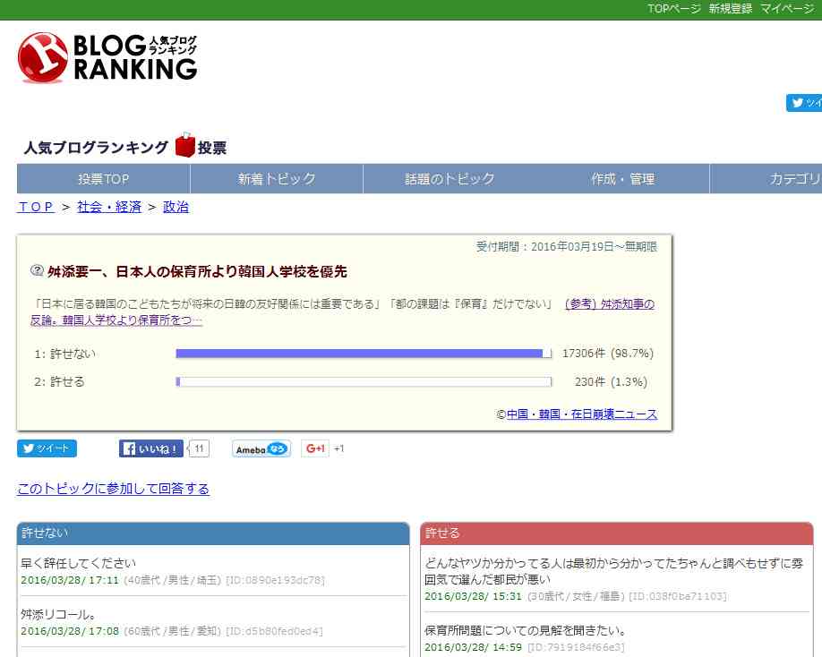The image size is (822, 657).
Task: Click the Facebook like count 11
Action: tap(199, 448)
